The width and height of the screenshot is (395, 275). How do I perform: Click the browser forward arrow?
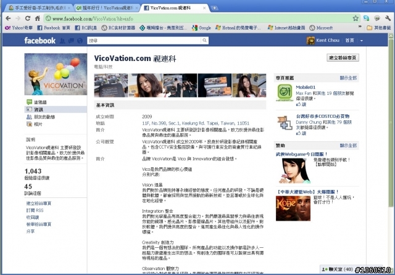coord(18,18)
